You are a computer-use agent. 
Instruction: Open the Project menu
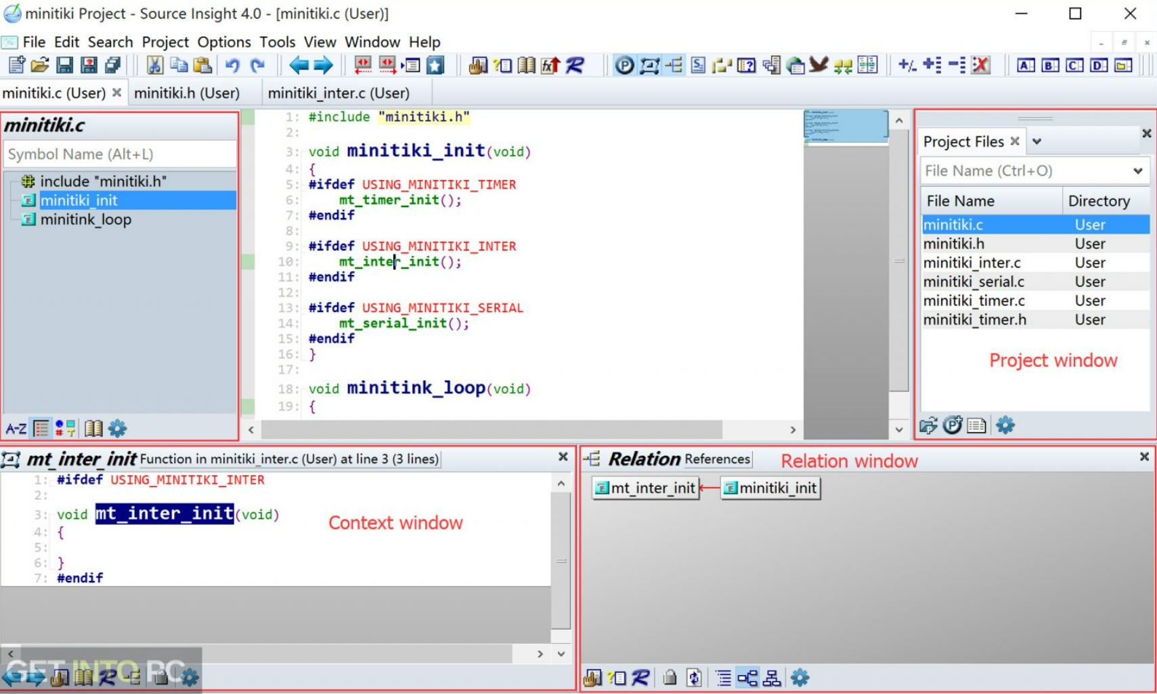[165, 42]
